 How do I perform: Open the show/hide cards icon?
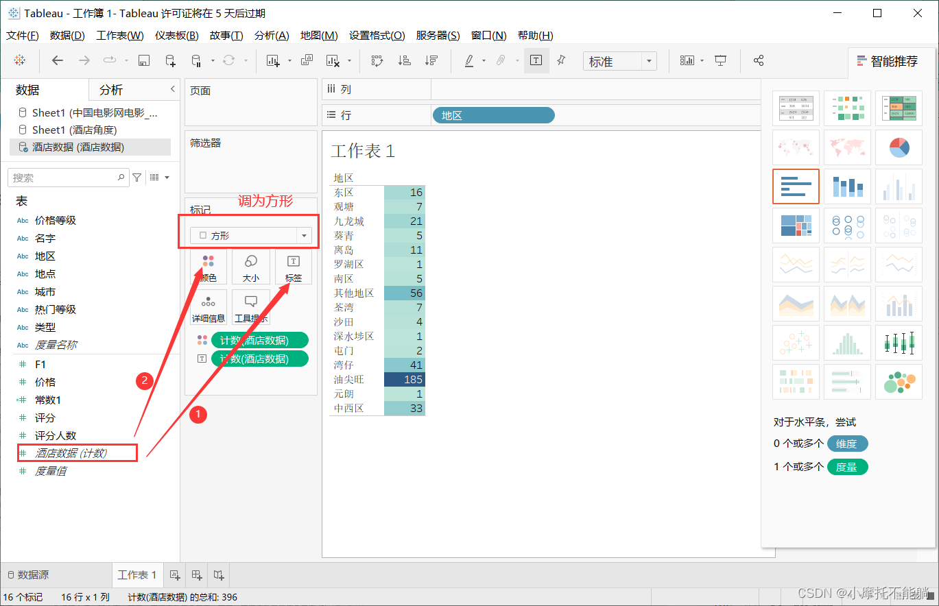(687, 60)
